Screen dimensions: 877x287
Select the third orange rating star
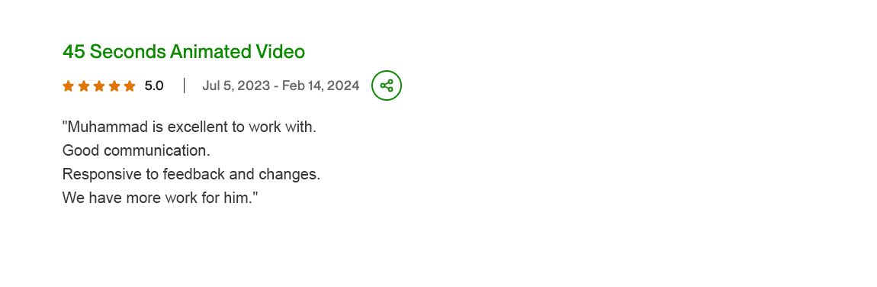99,85
